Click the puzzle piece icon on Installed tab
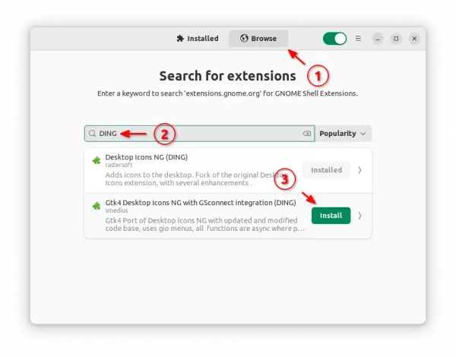 (180, 39)
